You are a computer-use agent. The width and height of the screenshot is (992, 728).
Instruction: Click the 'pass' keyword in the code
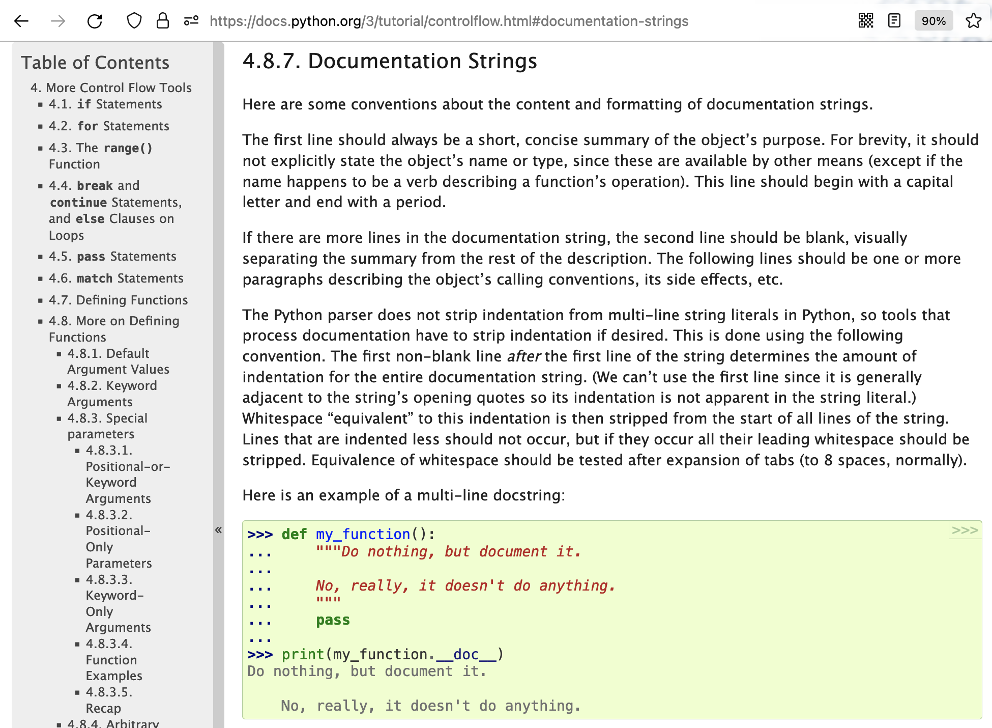pos(333,620)
